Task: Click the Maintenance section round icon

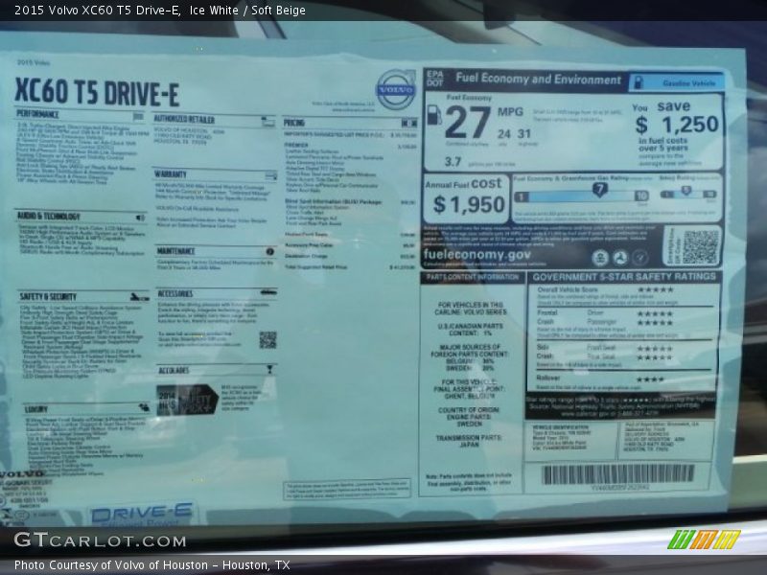Action: coord(269,251)
